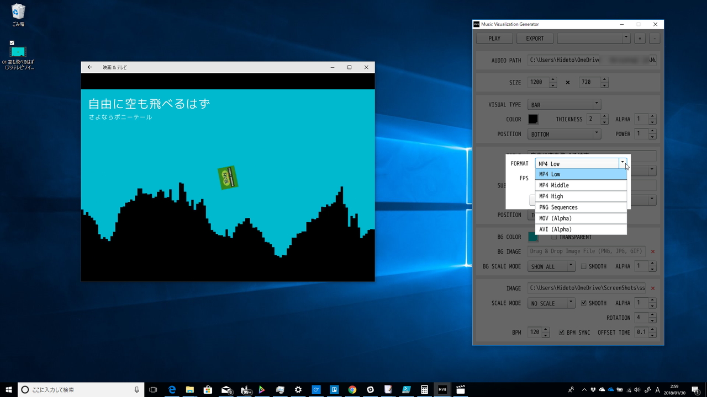The width and height of the screenshot is (707, 397).
Task: Click the POWER value field
Action: coord(641,134)
